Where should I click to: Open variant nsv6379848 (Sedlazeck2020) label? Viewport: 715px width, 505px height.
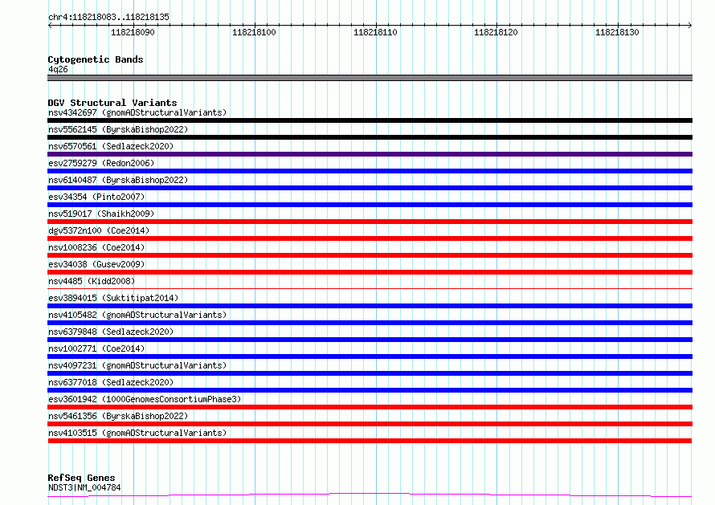[111, 332]
